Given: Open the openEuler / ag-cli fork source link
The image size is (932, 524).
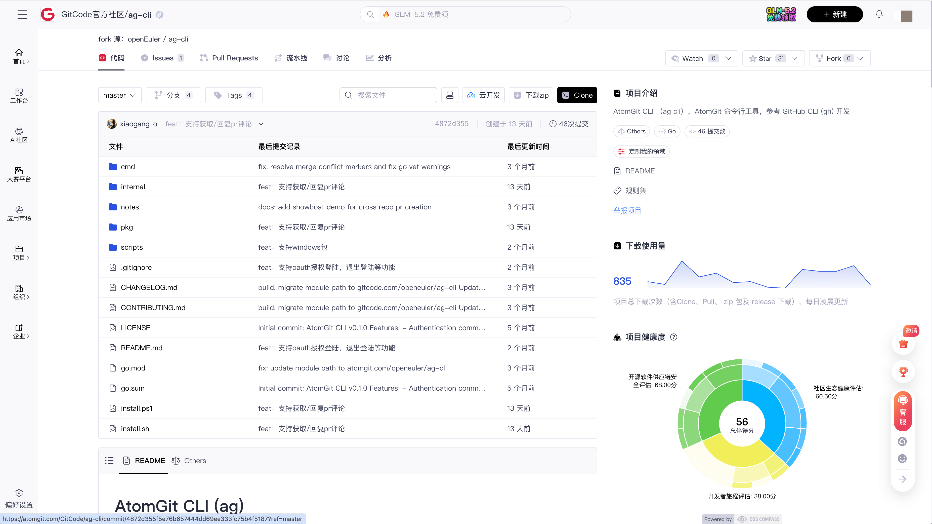Looking at the screenshot, I should click(x=158, y=39).
